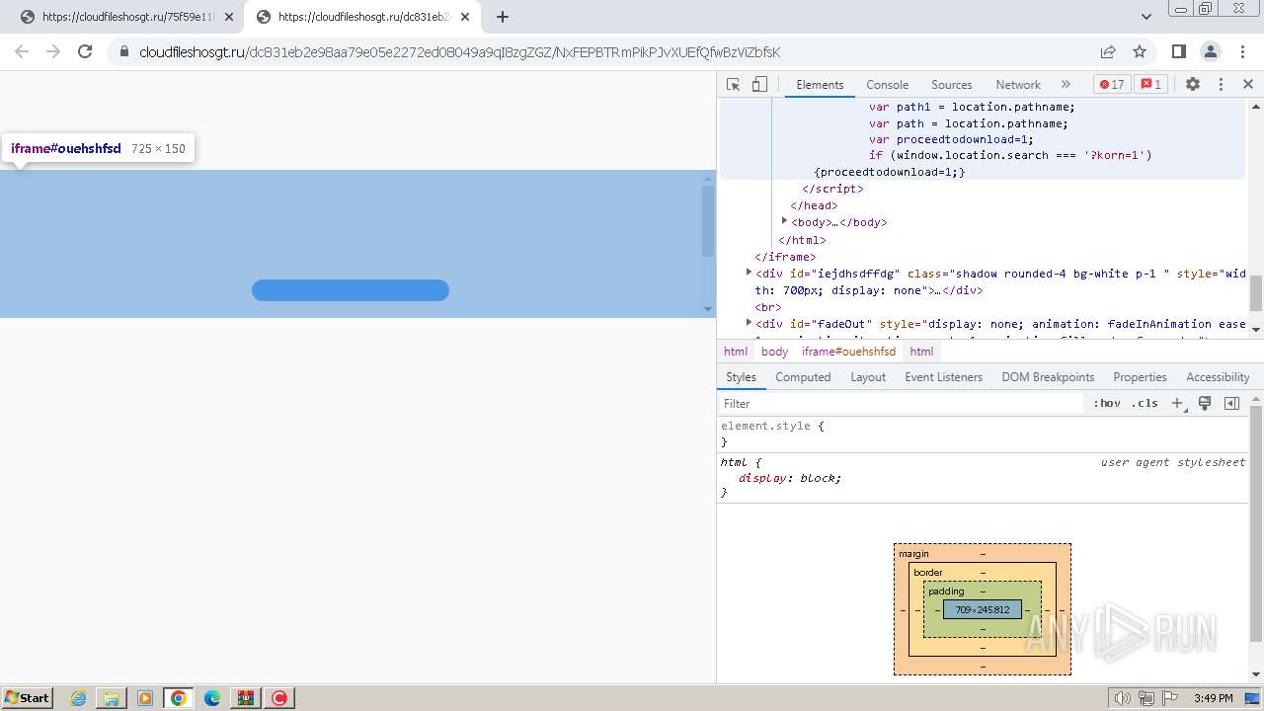Open the Windows Start menu
Viewport: 1264px width, 711px height.
pyautogui.click(x=27, y=698)
